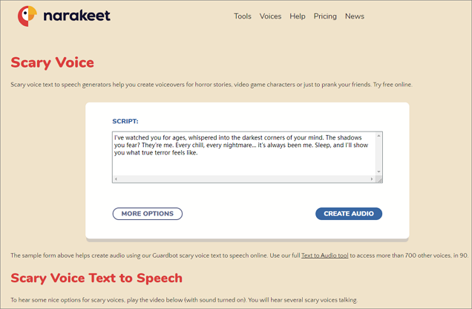
Task: Click the script box scroll-down arrow
Action: 379,172
